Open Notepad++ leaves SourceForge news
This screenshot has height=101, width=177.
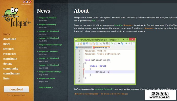tap(50, 45)
